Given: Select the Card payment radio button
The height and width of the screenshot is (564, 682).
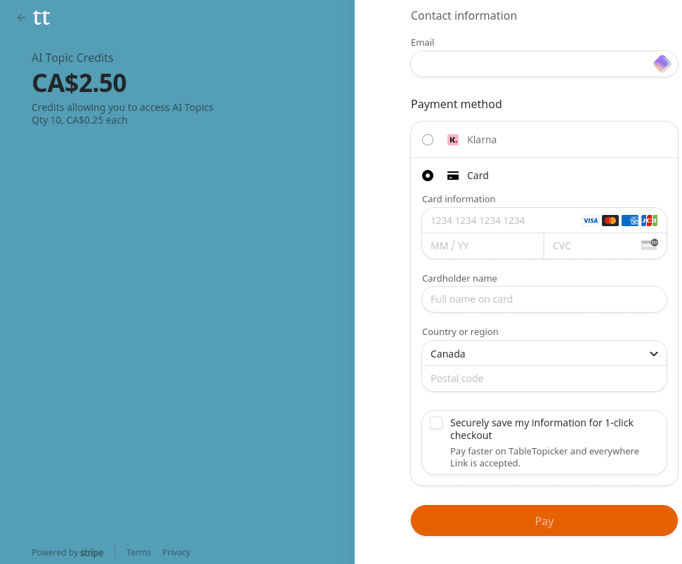Looking at the screenshot, I should [428, 176].
